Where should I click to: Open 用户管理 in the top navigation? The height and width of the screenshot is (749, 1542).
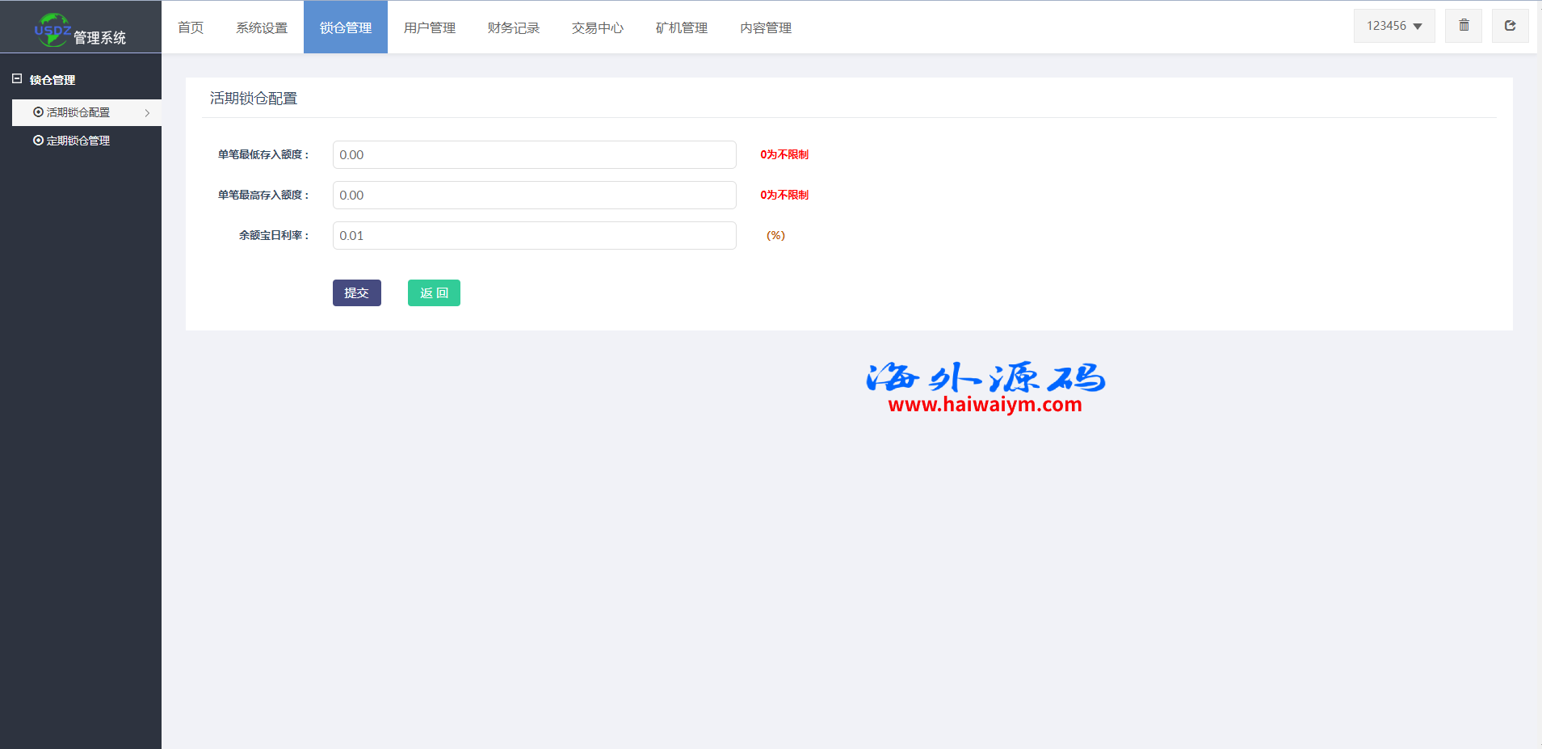tap(430, 27)
